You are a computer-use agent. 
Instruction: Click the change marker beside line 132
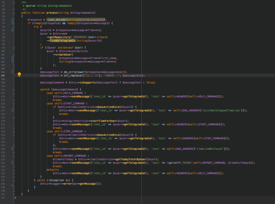[12, 162]
